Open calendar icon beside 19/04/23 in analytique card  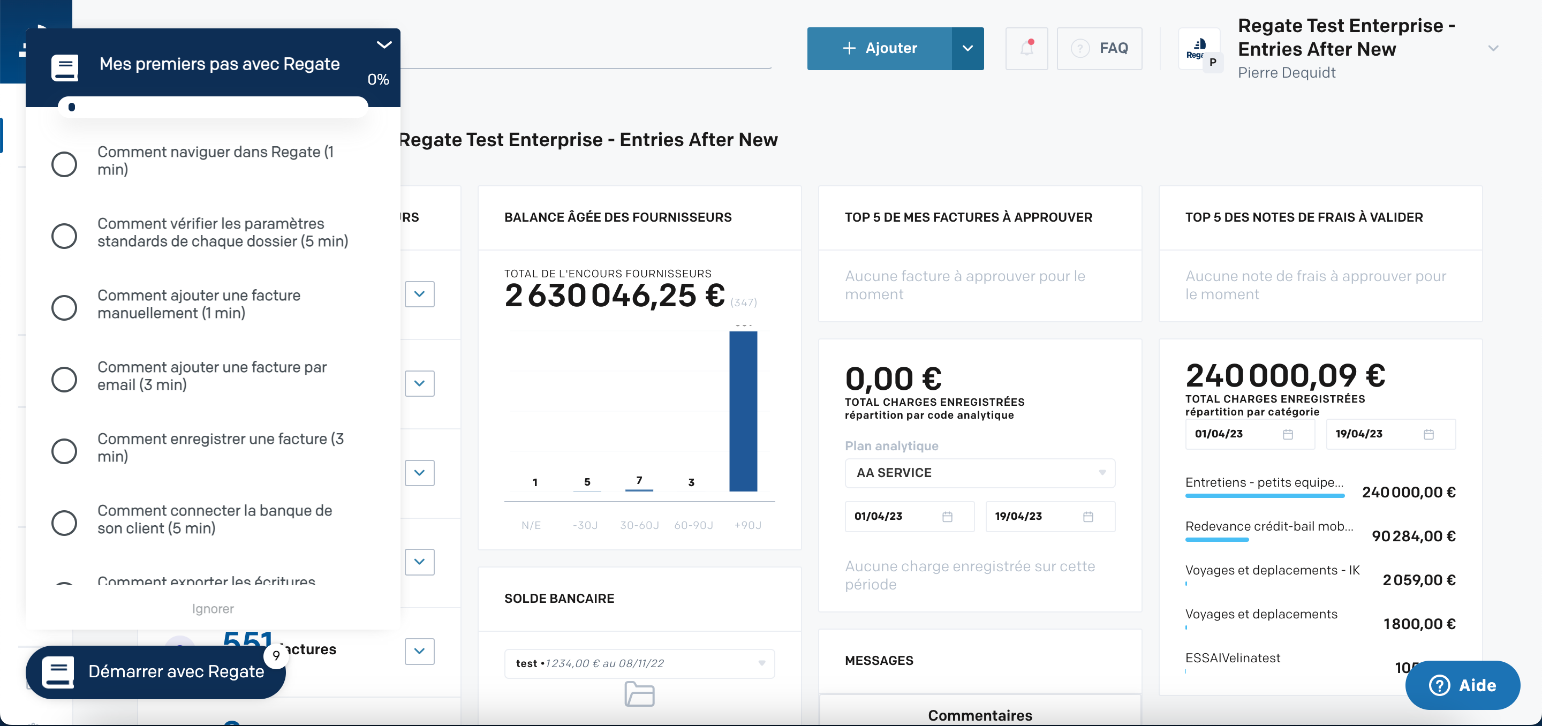tap(1089, 517)
